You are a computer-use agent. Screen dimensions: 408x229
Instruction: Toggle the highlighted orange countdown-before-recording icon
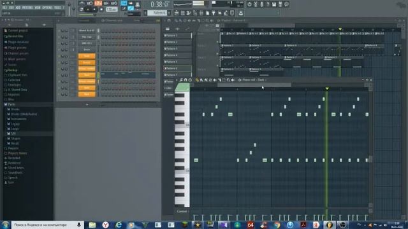98,3
